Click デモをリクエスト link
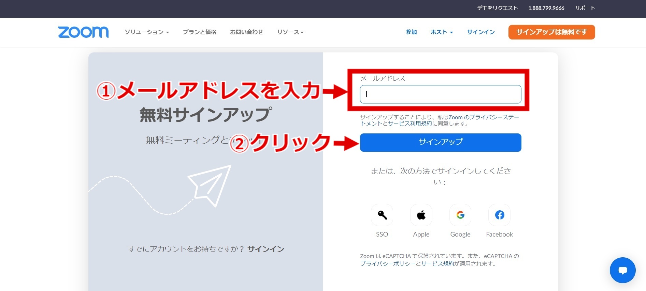The width and height of the screenshot is (646, 291). pos(498,8)
